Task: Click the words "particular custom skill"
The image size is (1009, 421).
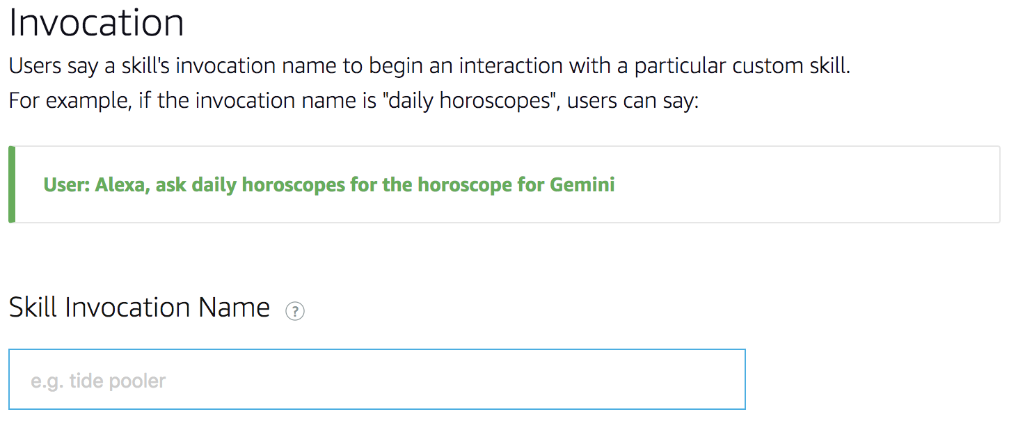Action: (x=742, y=67)
